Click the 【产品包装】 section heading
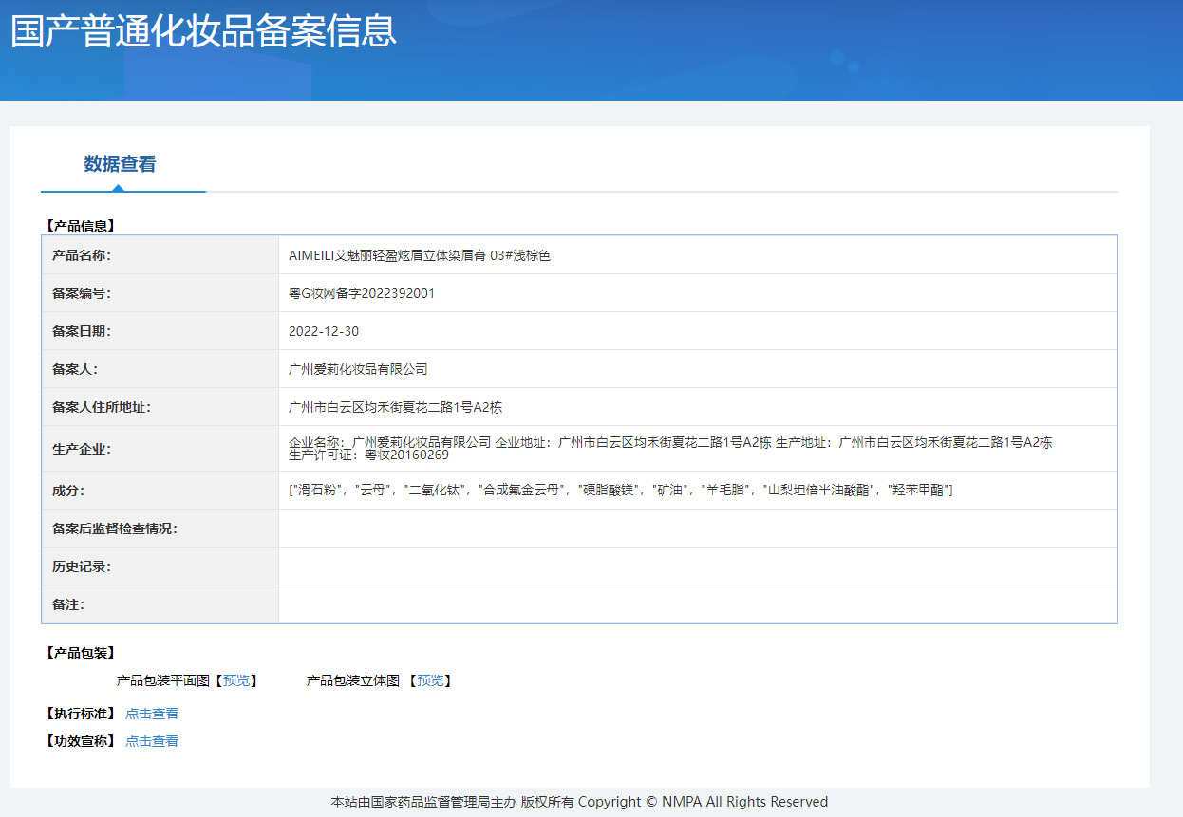1183x817 pixels. click(x=80, y=653)
